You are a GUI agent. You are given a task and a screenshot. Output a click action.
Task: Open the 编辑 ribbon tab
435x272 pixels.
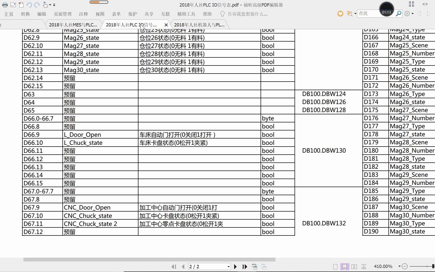click(42, 14)
